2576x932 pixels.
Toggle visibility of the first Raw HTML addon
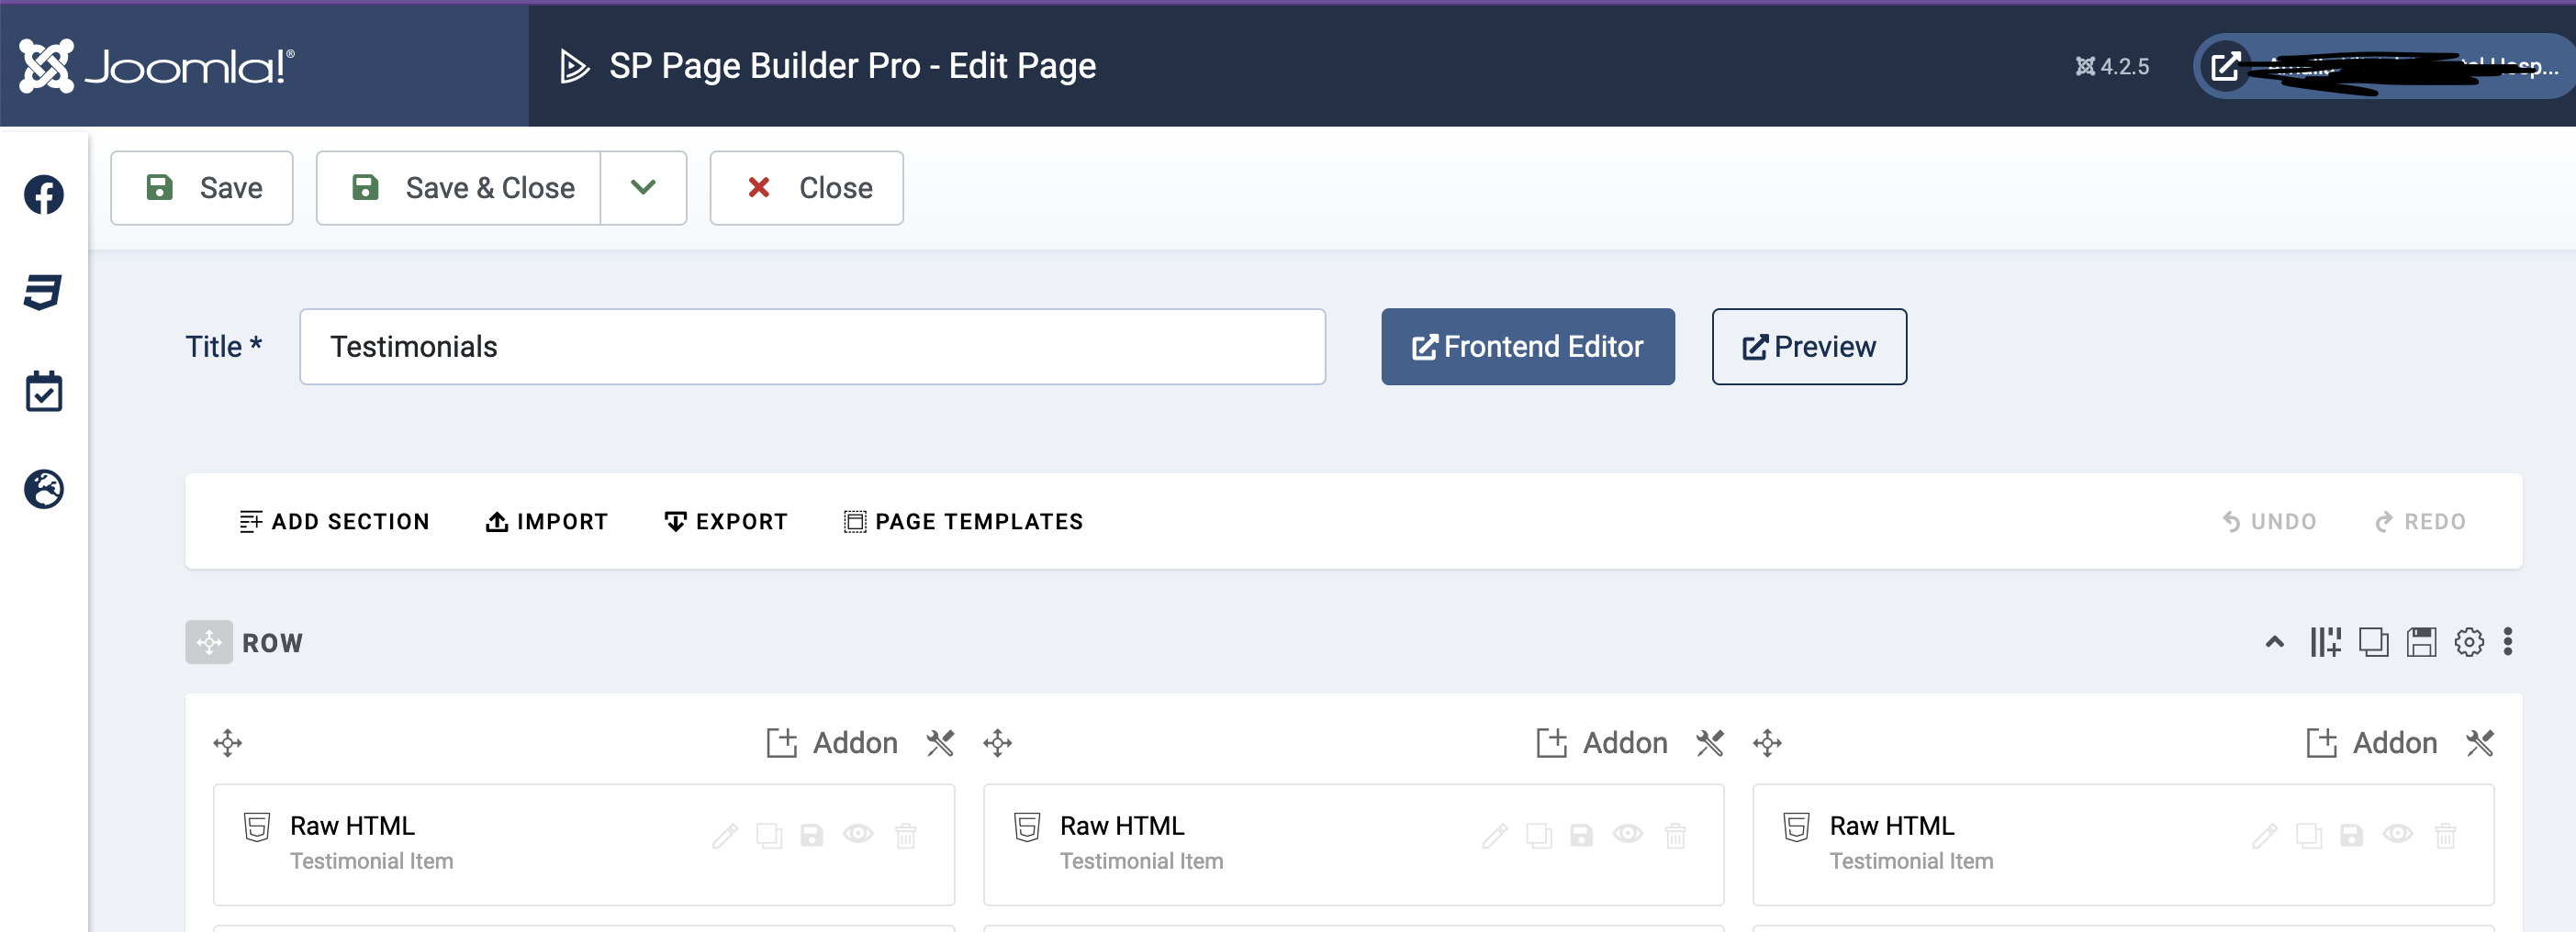858,834
